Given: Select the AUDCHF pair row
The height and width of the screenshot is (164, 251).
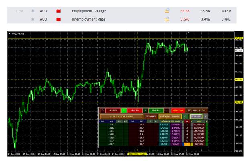Looking at the screenshot, I should tap(199, 138).
